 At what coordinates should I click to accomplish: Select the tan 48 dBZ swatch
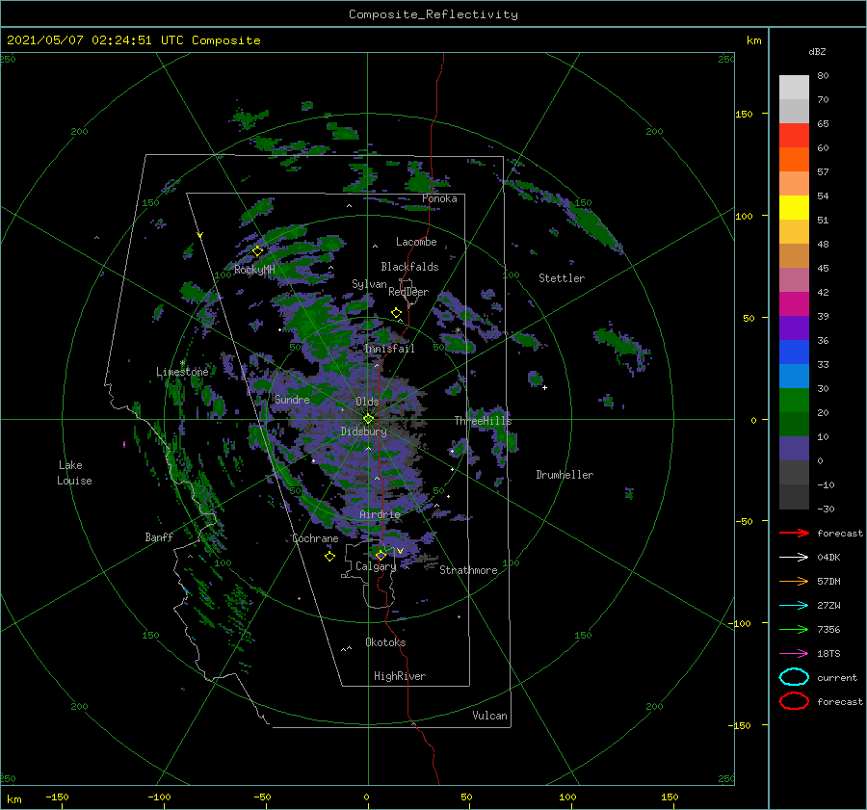coord(794,256)
